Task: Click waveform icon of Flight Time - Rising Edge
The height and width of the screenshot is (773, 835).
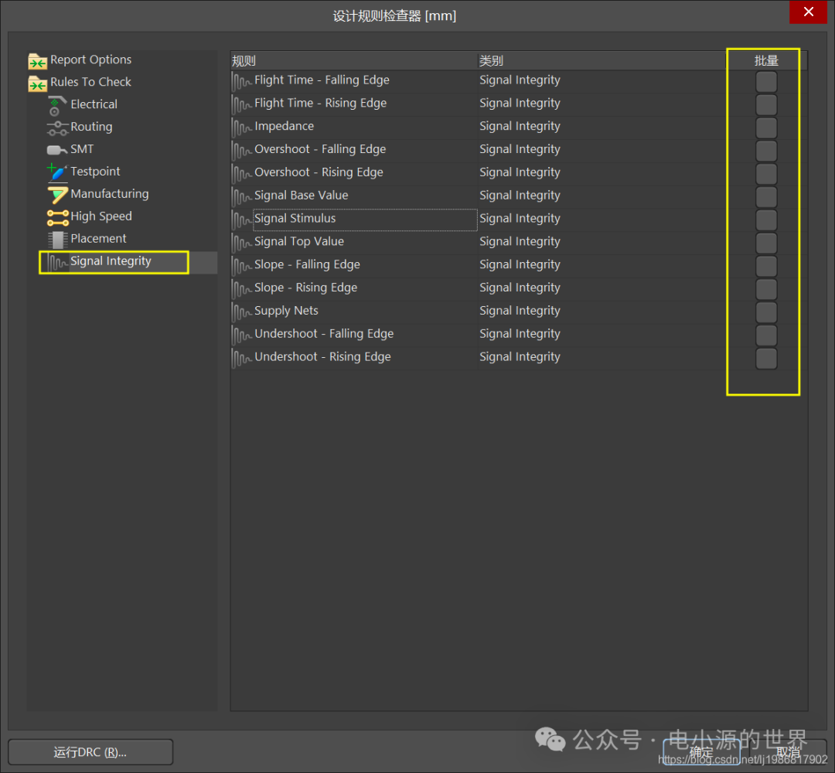Action: pos(242,104)
